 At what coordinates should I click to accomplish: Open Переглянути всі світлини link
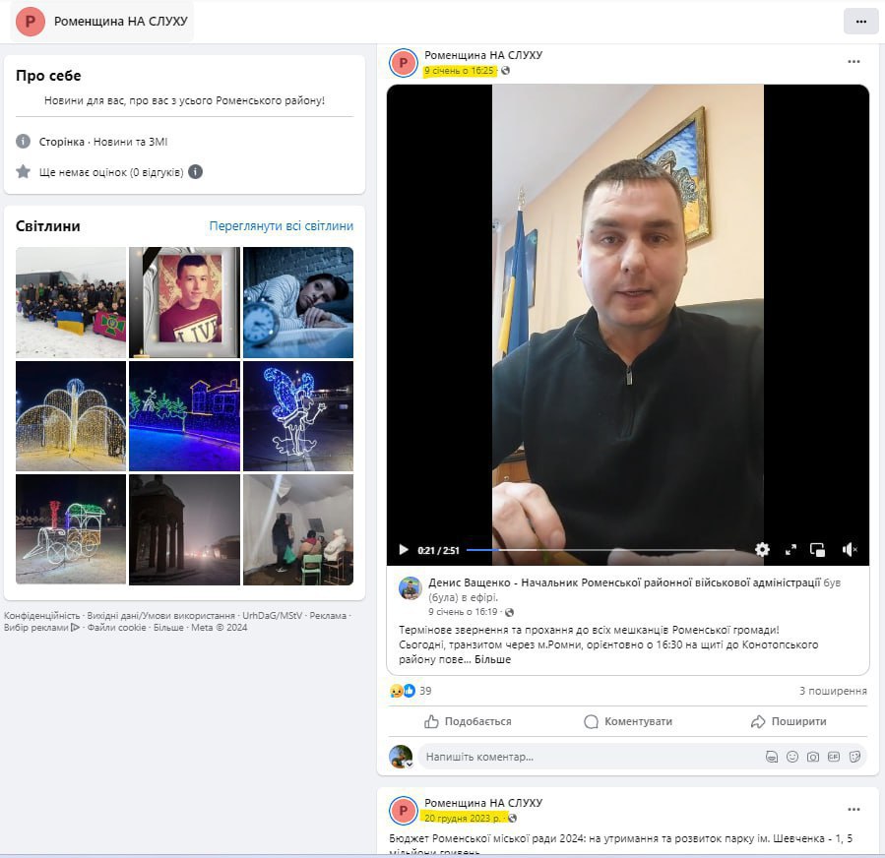click(x=281, y=226)
